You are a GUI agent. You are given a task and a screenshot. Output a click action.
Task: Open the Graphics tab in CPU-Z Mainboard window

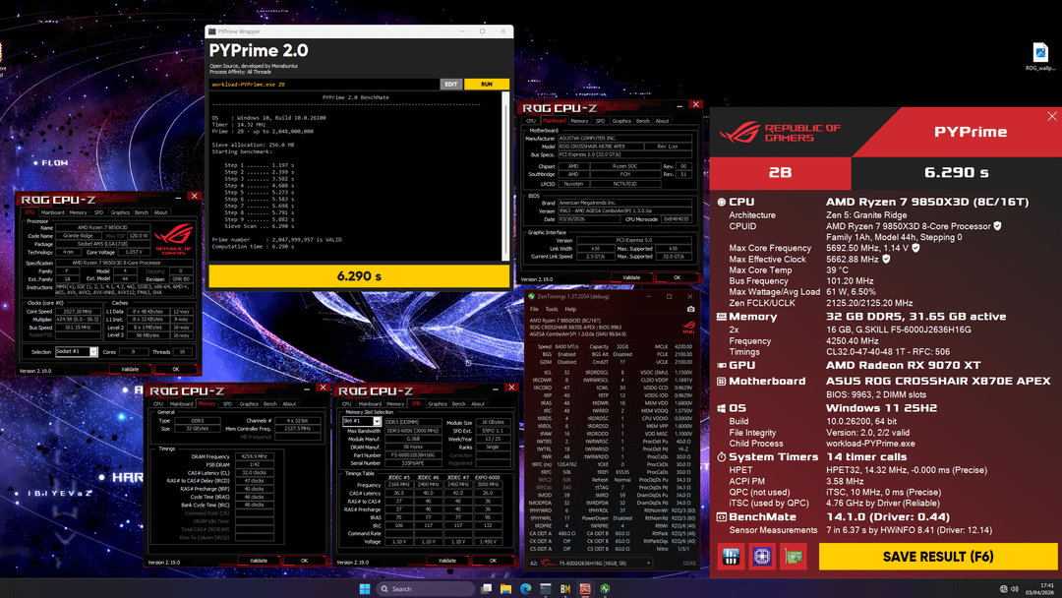[x=621, y=121]
